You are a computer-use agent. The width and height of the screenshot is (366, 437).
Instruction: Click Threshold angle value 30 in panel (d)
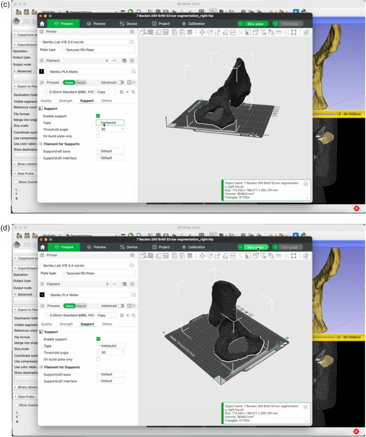pyautogui.click(x=104, y=352)
